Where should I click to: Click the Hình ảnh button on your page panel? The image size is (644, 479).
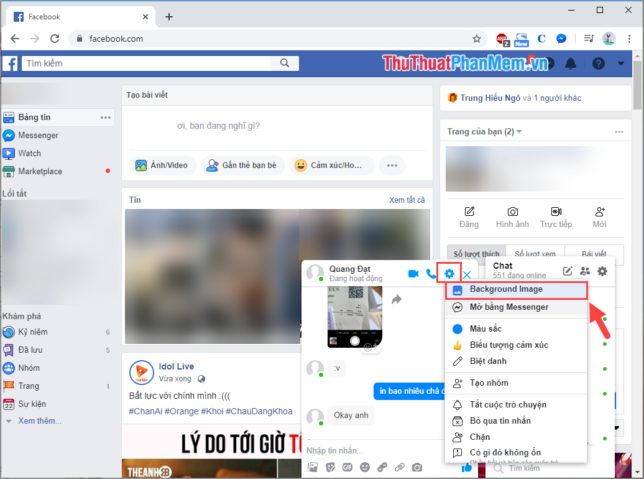tap(512, 218)
